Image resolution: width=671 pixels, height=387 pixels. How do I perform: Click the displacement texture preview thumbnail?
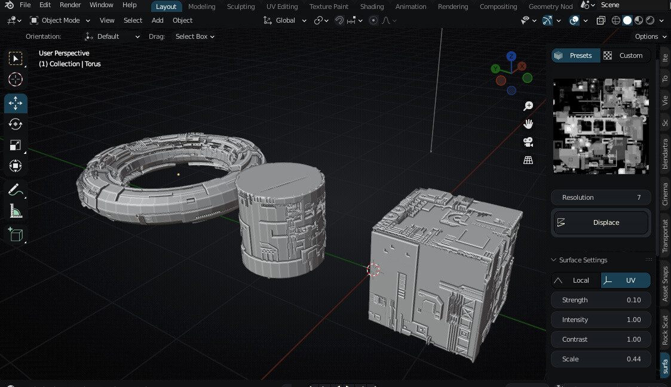pyautogui.click(x=600, y=126)
